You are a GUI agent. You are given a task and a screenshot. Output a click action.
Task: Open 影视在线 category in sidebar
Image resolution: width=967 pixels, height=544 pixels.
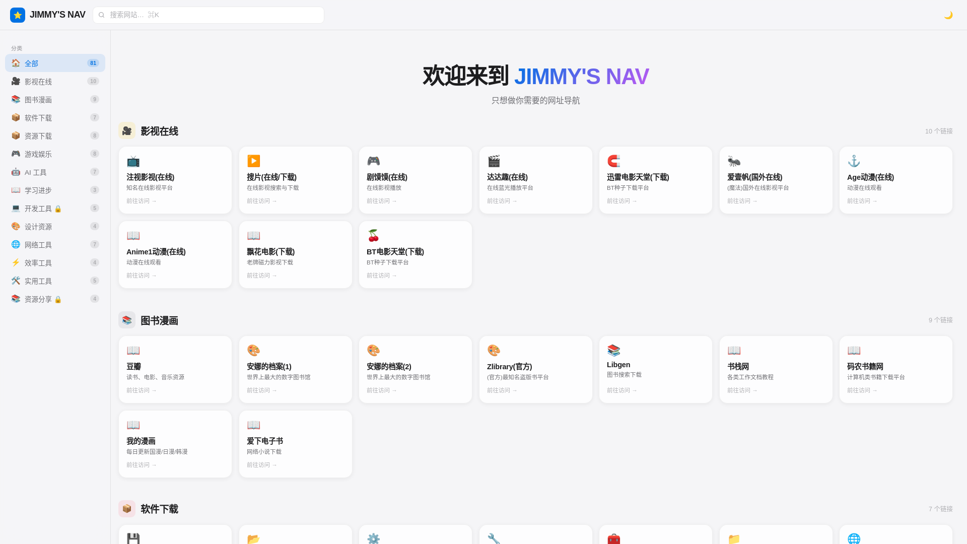point(55,81)
